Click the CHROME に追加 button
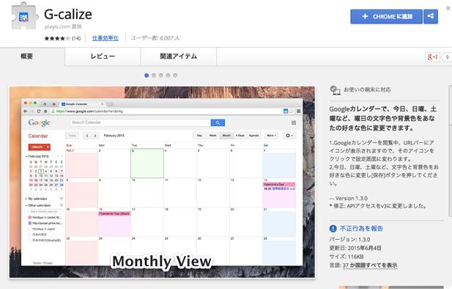Viewport: 452px width, 289px height. [387, 16]
